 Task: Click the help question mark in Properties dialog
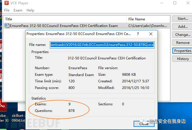point(138,34)
